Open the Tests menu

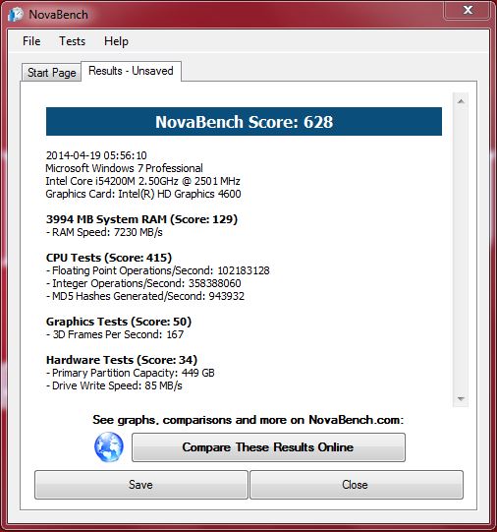click(72, 41)
